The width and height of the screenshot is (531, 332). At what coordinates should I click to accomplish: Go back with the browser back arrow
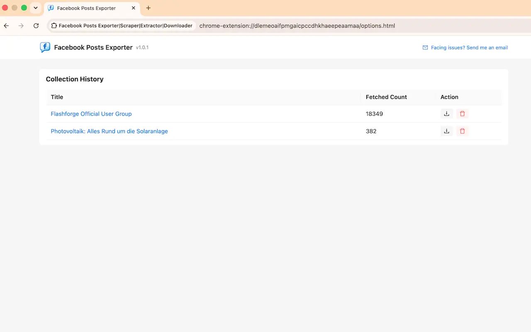tap(6, 26)
